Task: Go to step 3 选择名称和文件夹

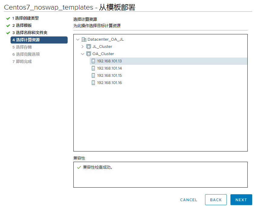Action: pyautogui.click(x=30, y=33)
